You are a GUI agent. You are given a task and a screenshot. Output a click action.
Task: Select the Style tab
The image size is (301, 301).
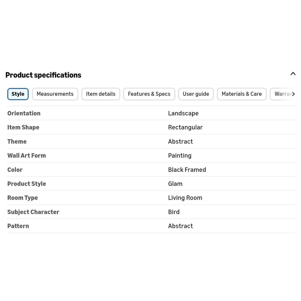point(18,94)
